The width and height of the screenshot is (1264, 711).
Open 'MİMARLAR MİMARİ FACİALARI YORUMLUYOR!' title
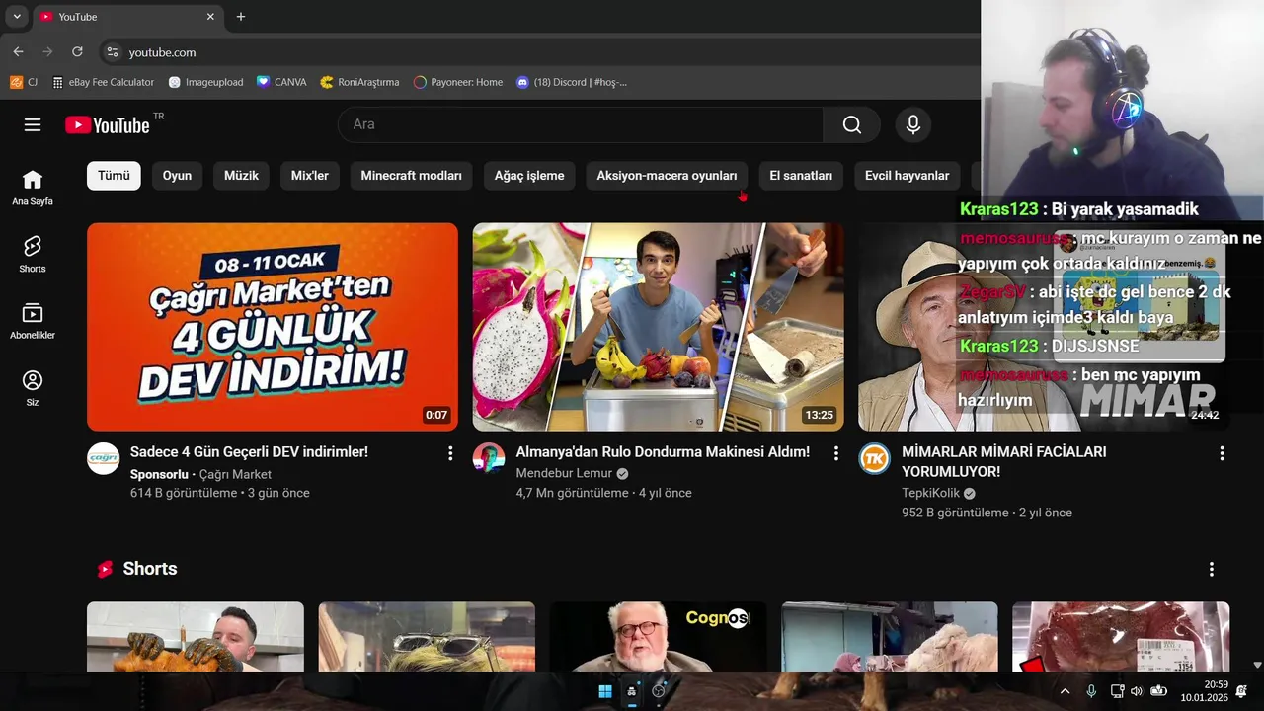1003,462
